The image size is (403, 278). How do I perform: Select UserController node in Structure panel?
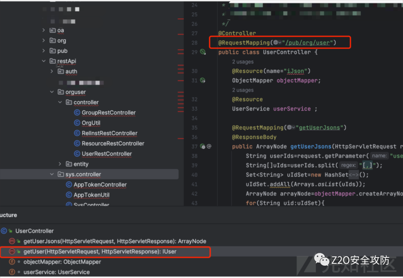(x=34, y=231)
